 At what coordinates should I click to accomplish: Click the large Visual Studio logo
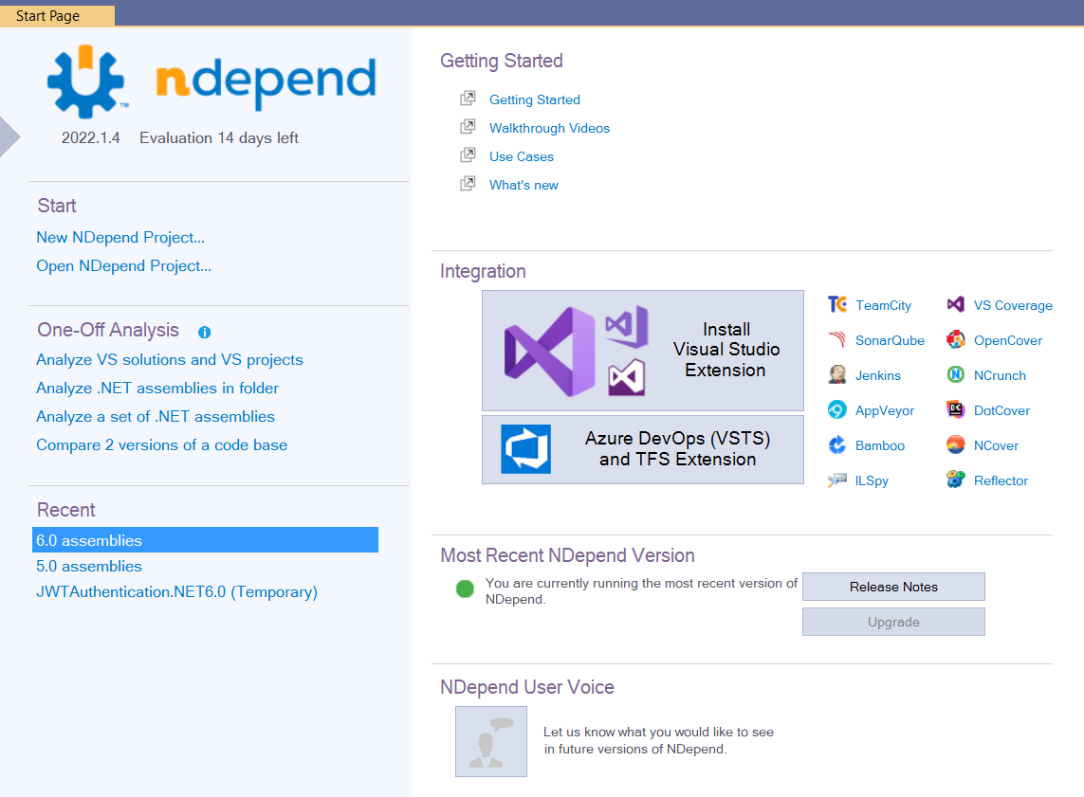tap(549, 352)
